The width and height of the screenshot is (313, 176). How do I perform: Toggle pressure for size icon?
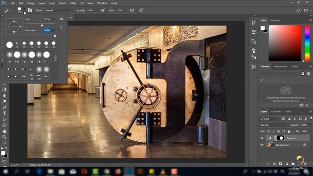tap(141, 10)
